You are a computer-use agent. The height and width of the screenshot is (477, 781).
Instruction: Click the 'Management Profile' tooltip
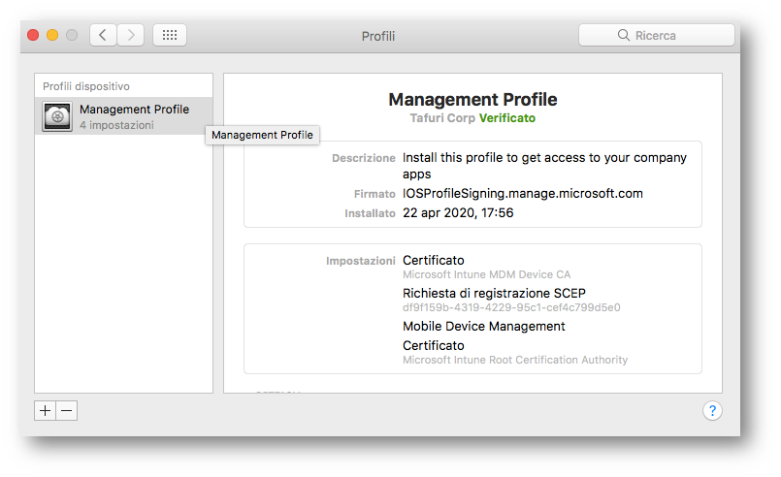point(263,135)
